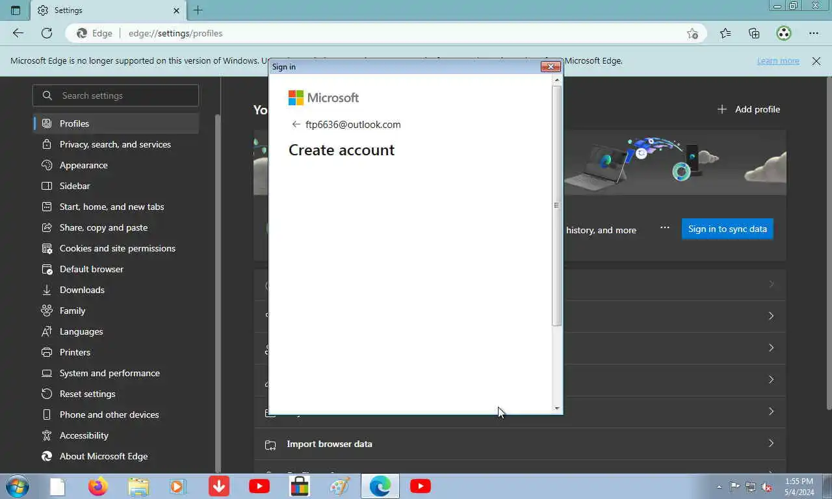Screen dimensions: 832x499
Task: Open profile more options ellipsis
Action: tap(664, 228)
